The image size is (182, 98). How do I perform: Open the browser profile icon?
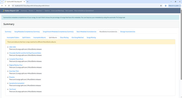click(x=166, y=6)
